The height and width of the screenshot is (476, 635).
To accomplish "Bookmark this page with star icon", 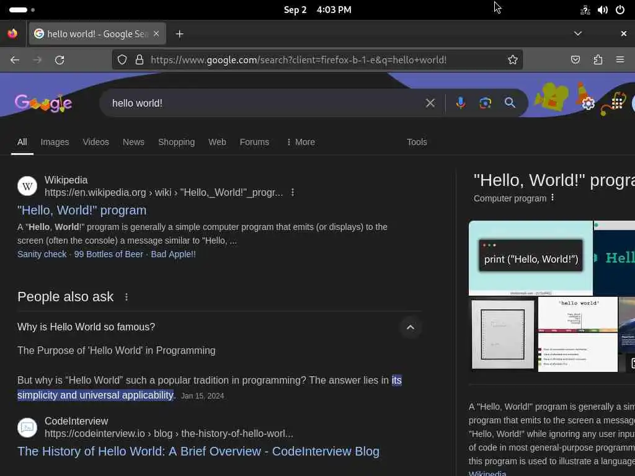I will (x=513, y=60).
